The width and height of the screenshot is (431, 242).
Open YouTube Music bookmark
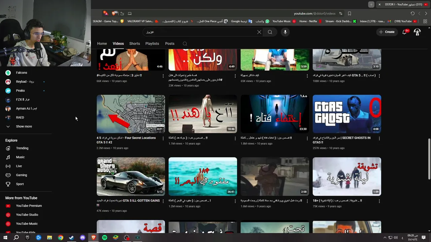click(x=284, y=21)
